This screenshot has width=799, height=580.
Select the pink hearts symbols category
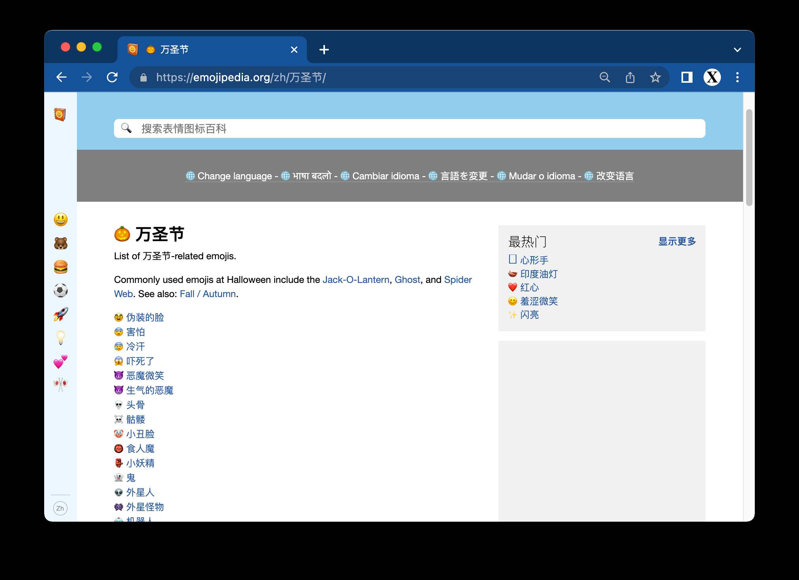(x=60, y=361)
